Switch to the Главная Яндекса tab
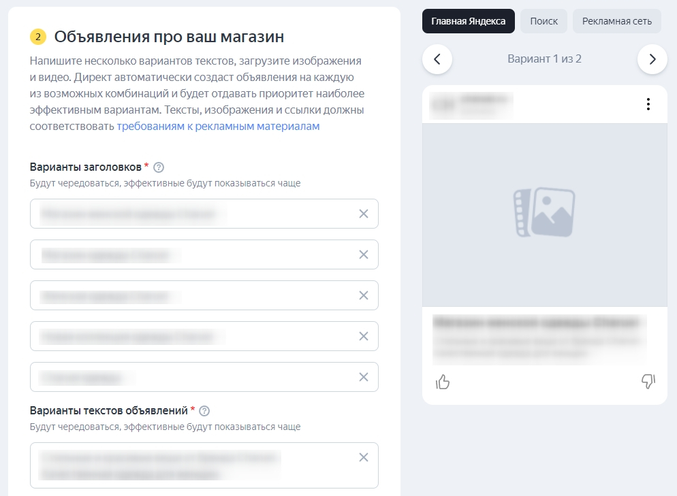 [469, 21]
